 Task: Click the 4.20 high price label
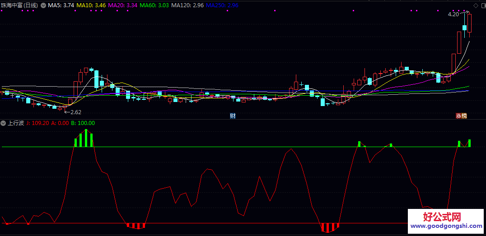pyautogui.click(x=453, y=14)
